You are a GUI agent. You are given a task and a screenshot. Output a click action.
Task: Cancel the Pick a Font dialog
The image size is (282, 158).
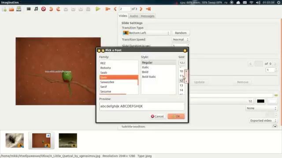[x=157, y=116]
